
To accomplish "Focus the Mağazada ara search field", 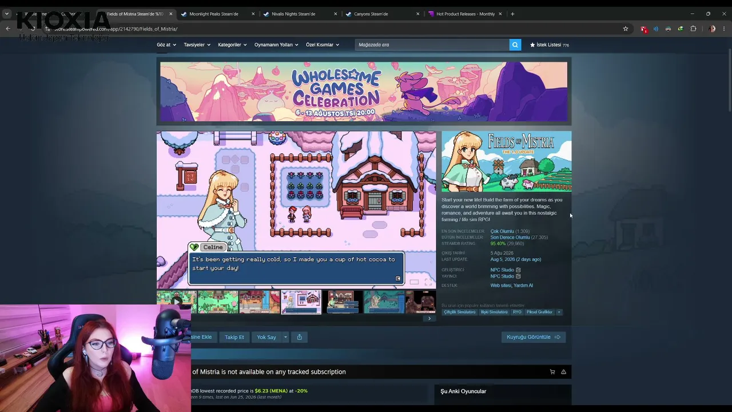I will 432,45.
